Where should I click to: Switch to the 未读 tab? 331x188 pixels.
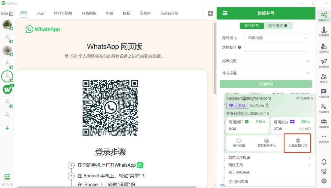[41, 13]
